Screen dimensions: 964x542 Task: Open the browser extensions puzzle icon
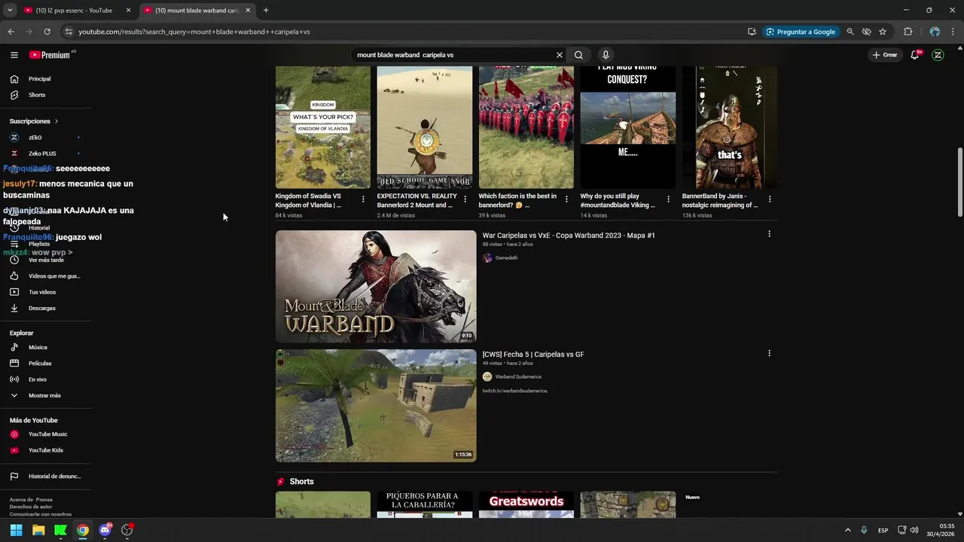(x=908, y=32)
